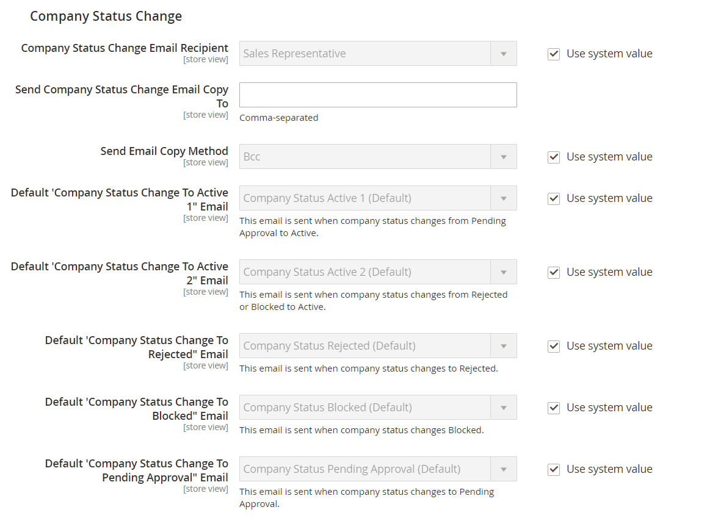
Task: Click the Use system value label beside Sales Representative
Action: coord(609,54)
